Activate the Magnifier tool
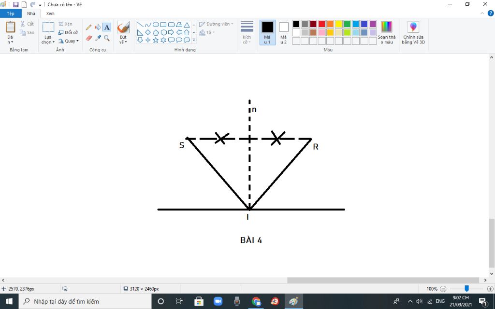The height and width of the screenshot is (309, 495). point(107,38)
